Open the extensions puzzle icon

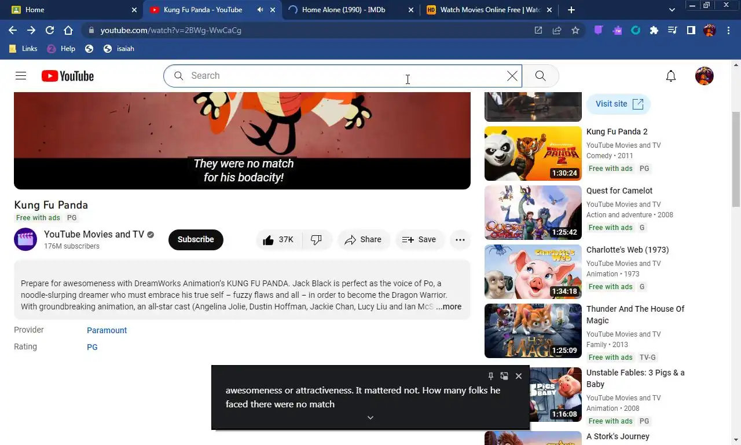[654, 30]
